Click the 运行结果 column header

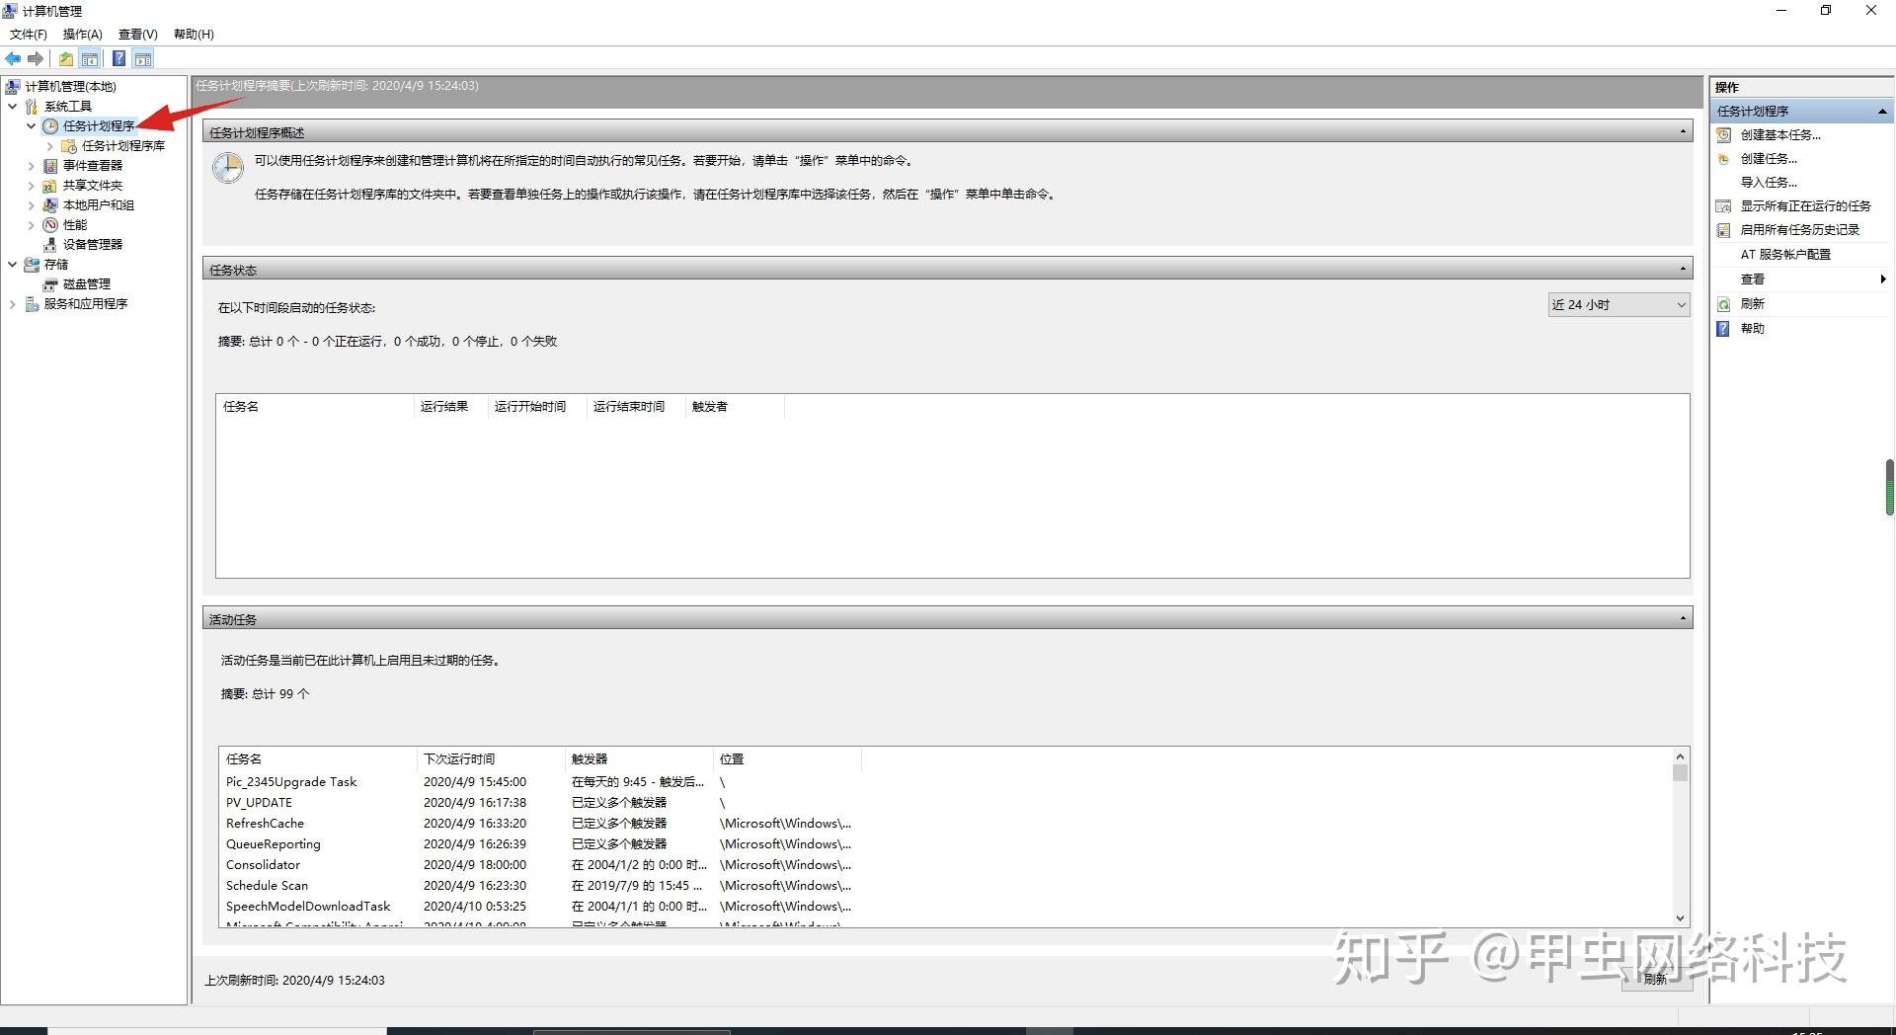[451, 407]
